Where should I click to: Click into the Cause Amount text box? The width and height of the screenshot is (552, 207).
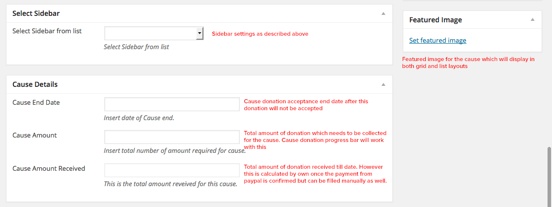click(x=172, y=137)
